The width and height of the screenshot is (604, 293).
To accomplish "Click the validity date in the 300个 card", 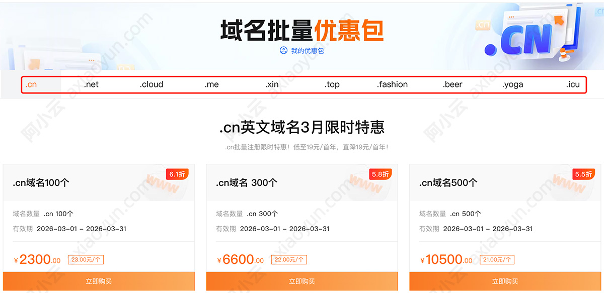I will pyautogui.click(x=285, y=229).
